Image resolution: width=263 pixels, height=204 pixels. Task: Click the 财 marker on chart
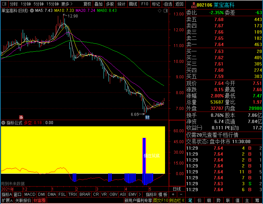point(147,117)
